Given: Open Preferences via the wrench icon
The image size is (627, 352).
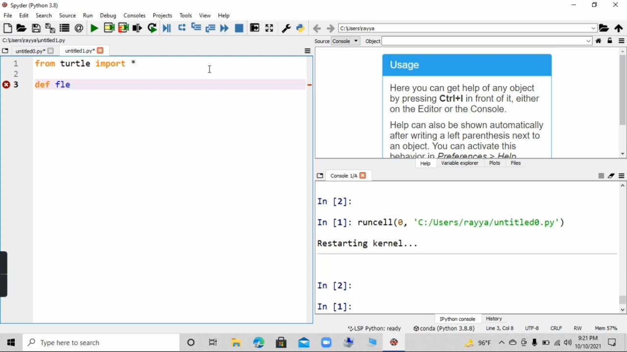Looking at the screenshot, I should [x=287, y=28].
